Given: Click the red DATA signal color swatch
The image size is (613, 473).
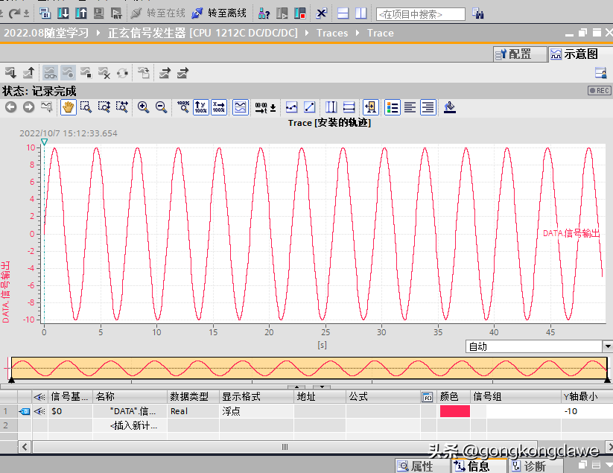Looking at the screenshot, I should [x=455, y=411].
